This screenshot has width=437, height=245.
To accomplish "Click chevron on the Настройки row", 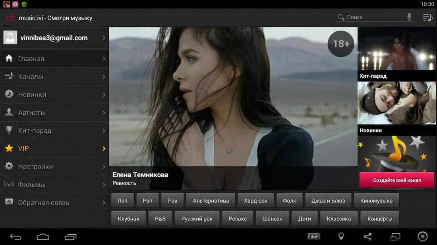I will (x=104, y=167).
